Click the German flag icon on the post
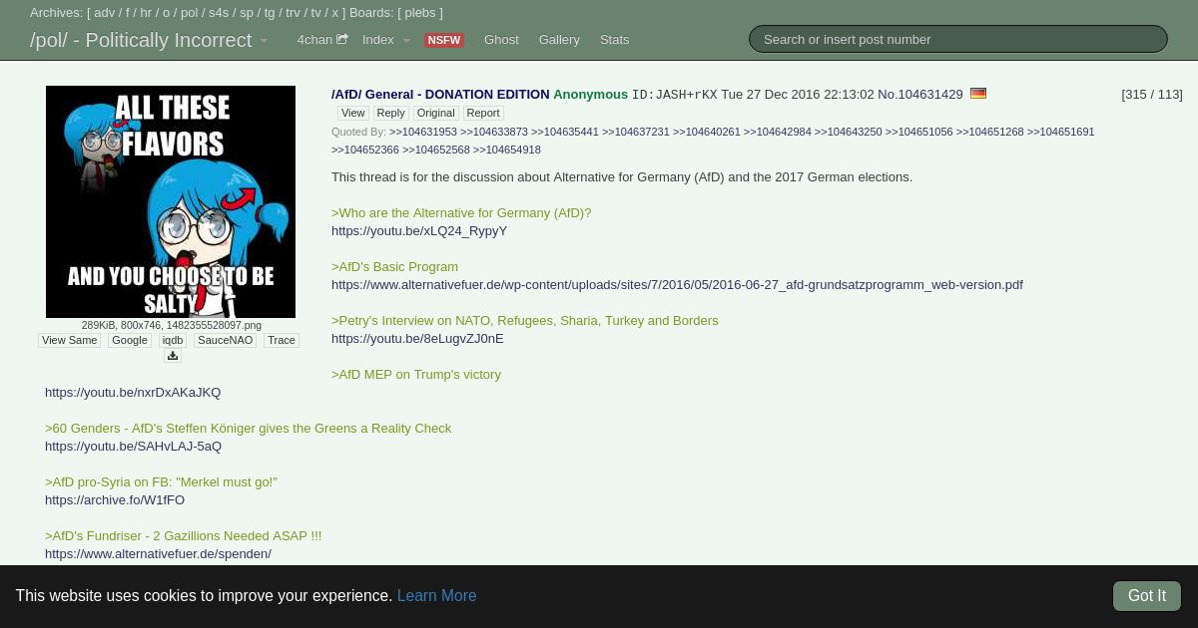Image resolution: width=1198 pixels, height=628 pixels. (978, 94)
